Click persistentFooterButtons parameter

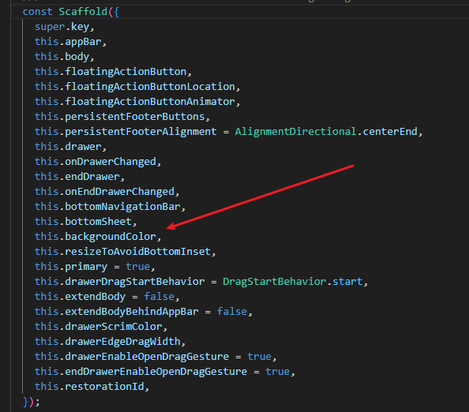point(135,117)
